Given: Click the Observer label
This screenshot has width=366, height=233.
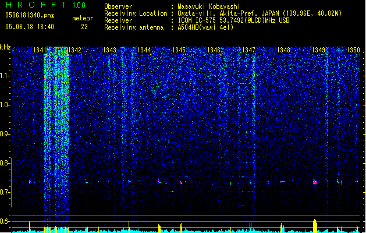Looking at the screenshot, I should pyautogui.click(x=118, y=6).
